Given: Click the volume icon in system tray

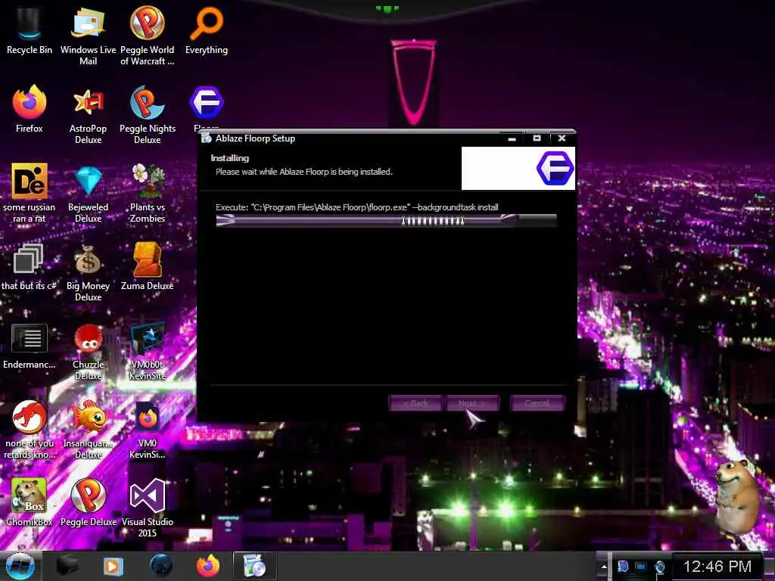Looking at the screenshot, I should click(660, 567).
